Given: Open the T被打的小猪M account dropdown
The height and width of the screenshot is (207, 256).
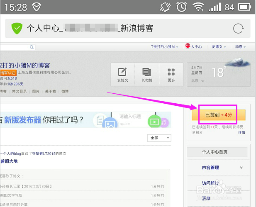Looking at the screenshot, I should 164,47.
